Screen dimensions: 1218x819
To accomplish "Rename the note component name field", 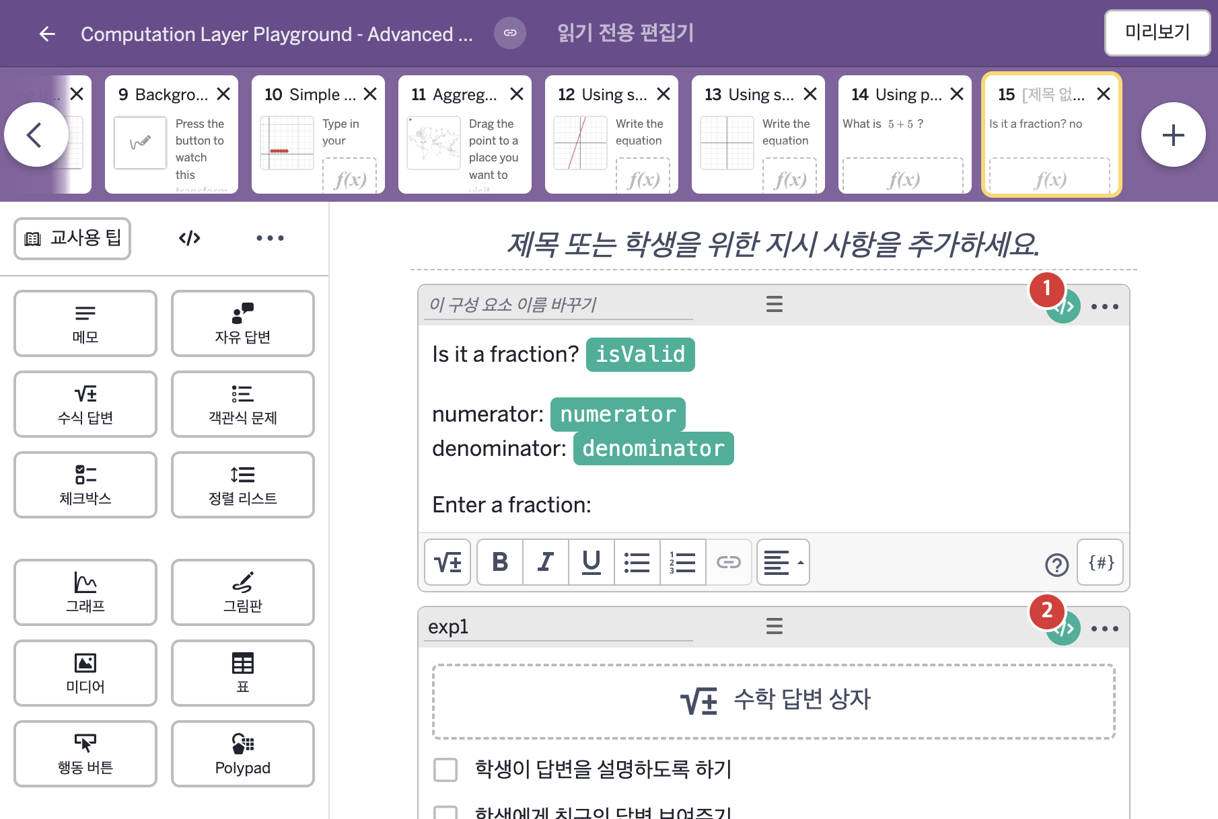I will (x=560, y=305).
